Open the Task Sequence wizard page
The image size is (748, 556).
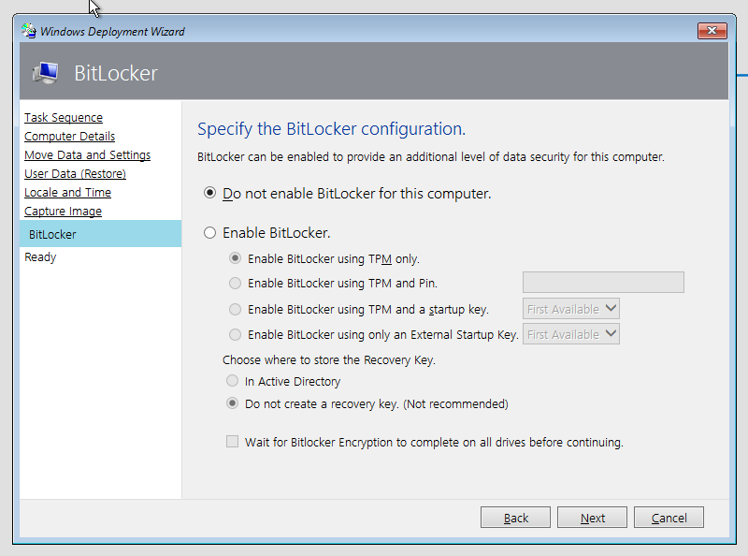[x=63, y=117]
